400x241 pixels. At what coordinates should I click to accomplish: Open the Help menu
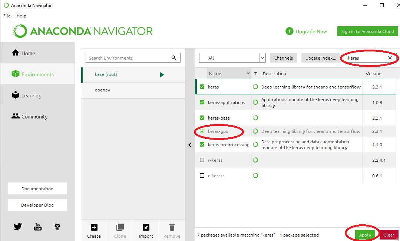click(x=22, y=16)
